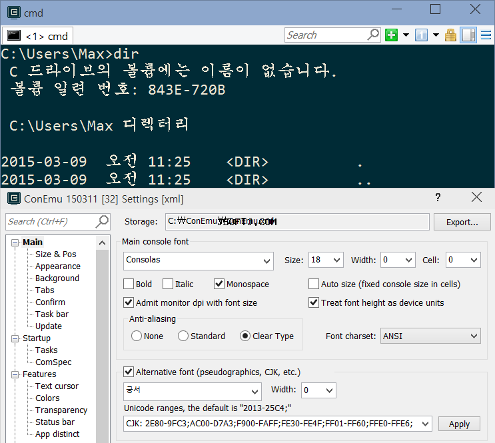
Task: Click the settings tree scroll up arrow
Action: pos(103,242)
